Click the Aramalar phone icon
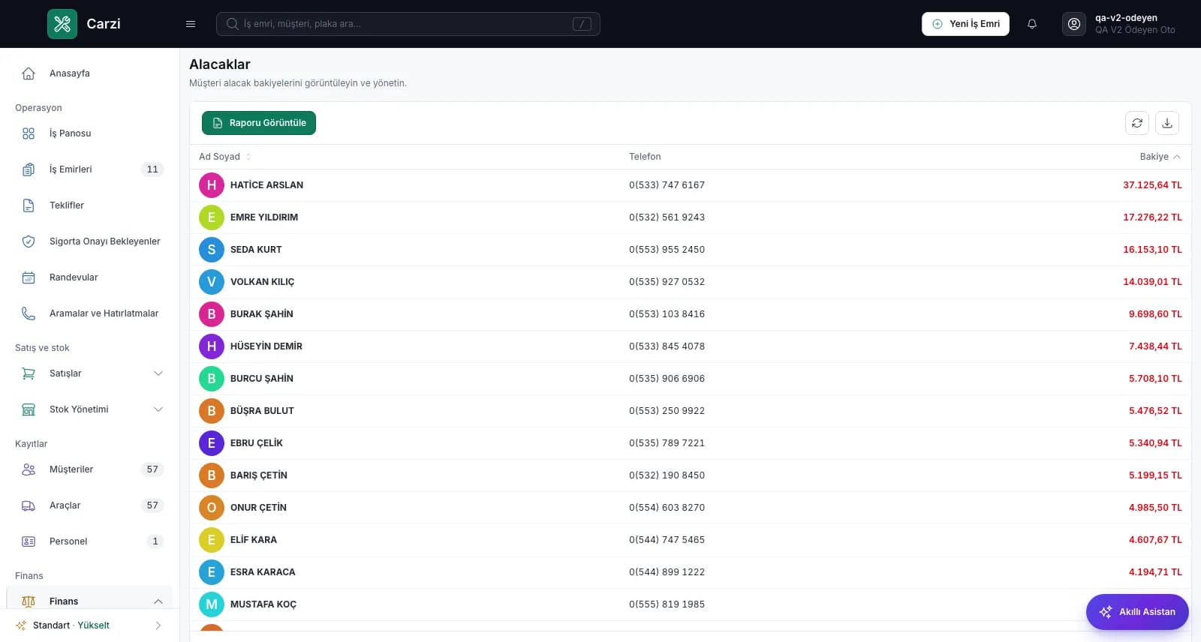1201x642 pixels. point(29,313)
